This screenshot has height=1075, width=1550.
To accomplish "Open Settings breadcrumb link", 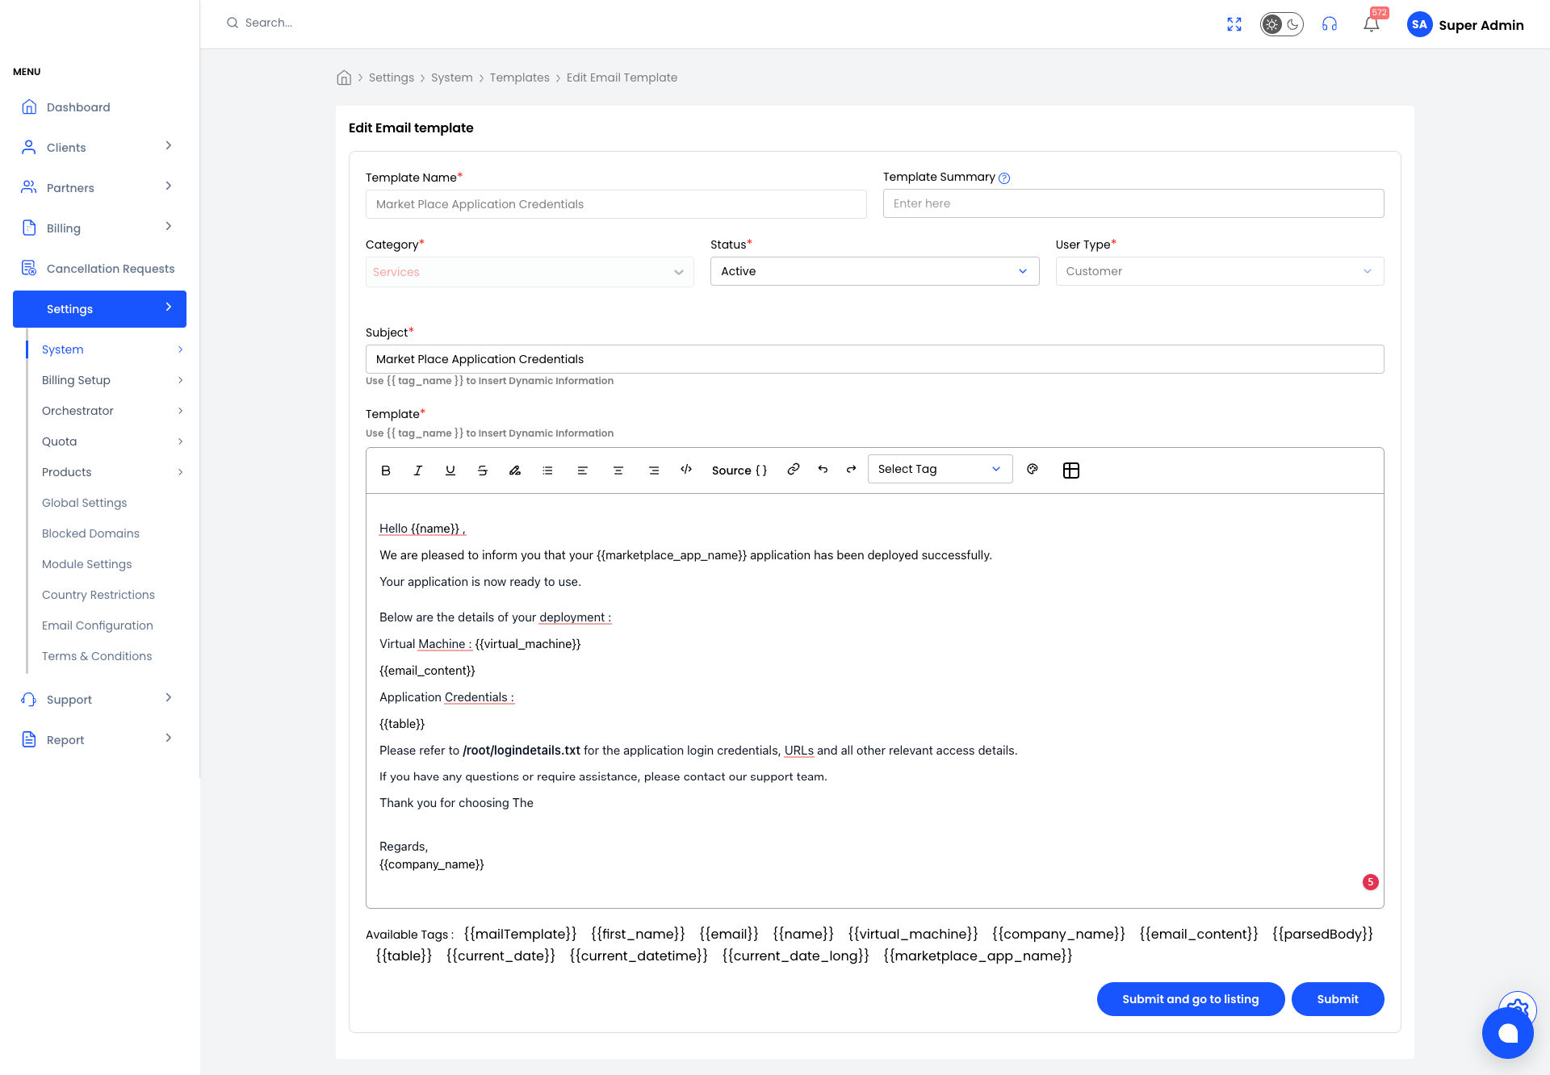I will pyautogui.click(x=392, y=77).
